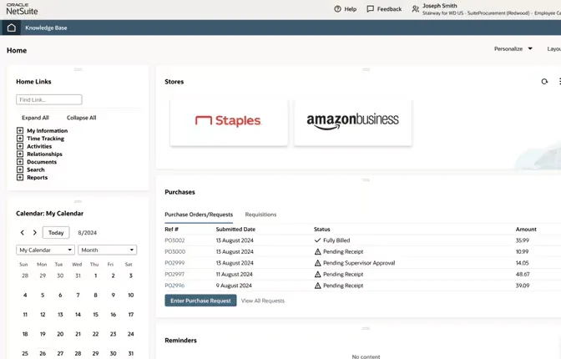Click the Enter Purchase Request button
Image resolution: width=561 pixels, height=359 pixels.
click(x=200, y=301)
